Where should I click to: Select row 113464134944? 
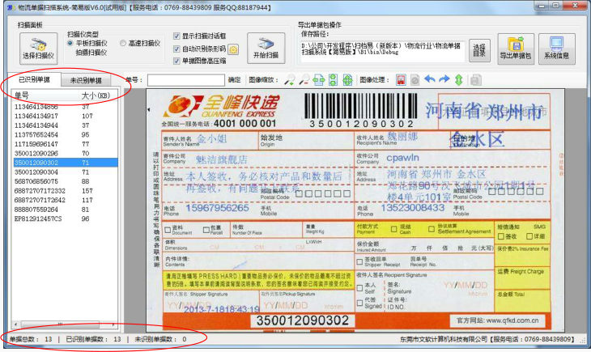65,125
